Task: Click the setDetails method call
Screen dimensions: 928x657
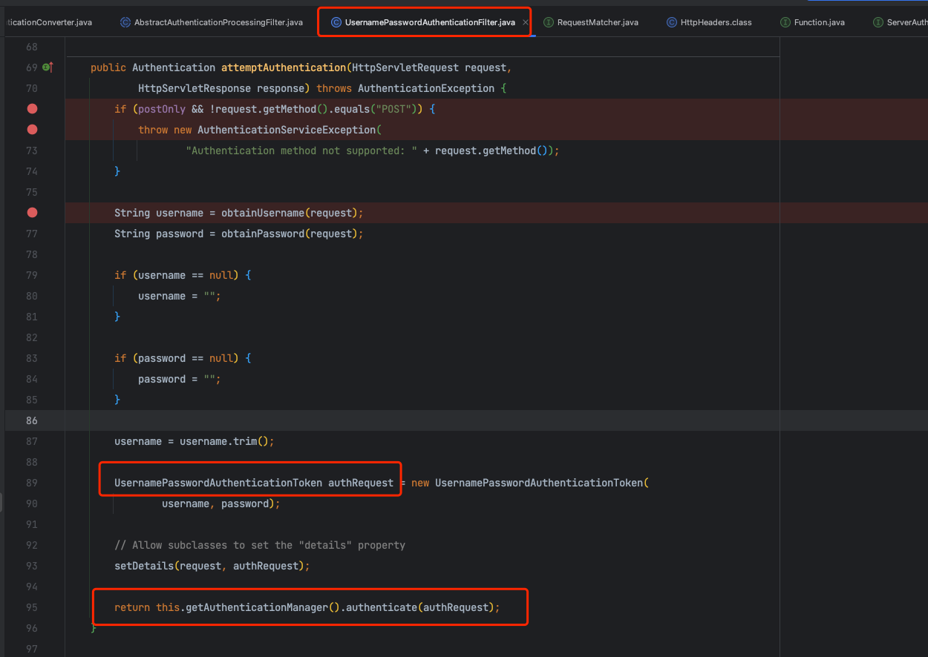Action: 144,566
